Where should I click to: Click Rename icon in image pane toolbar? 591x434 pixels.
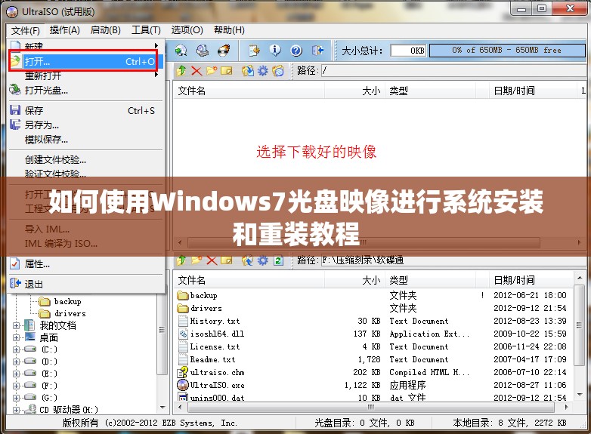[x=227, y=70]
